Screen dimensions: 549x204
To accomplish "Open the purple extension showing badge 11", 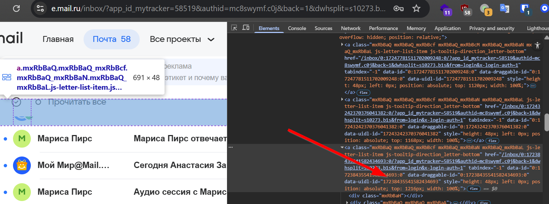I will point(445,9).
